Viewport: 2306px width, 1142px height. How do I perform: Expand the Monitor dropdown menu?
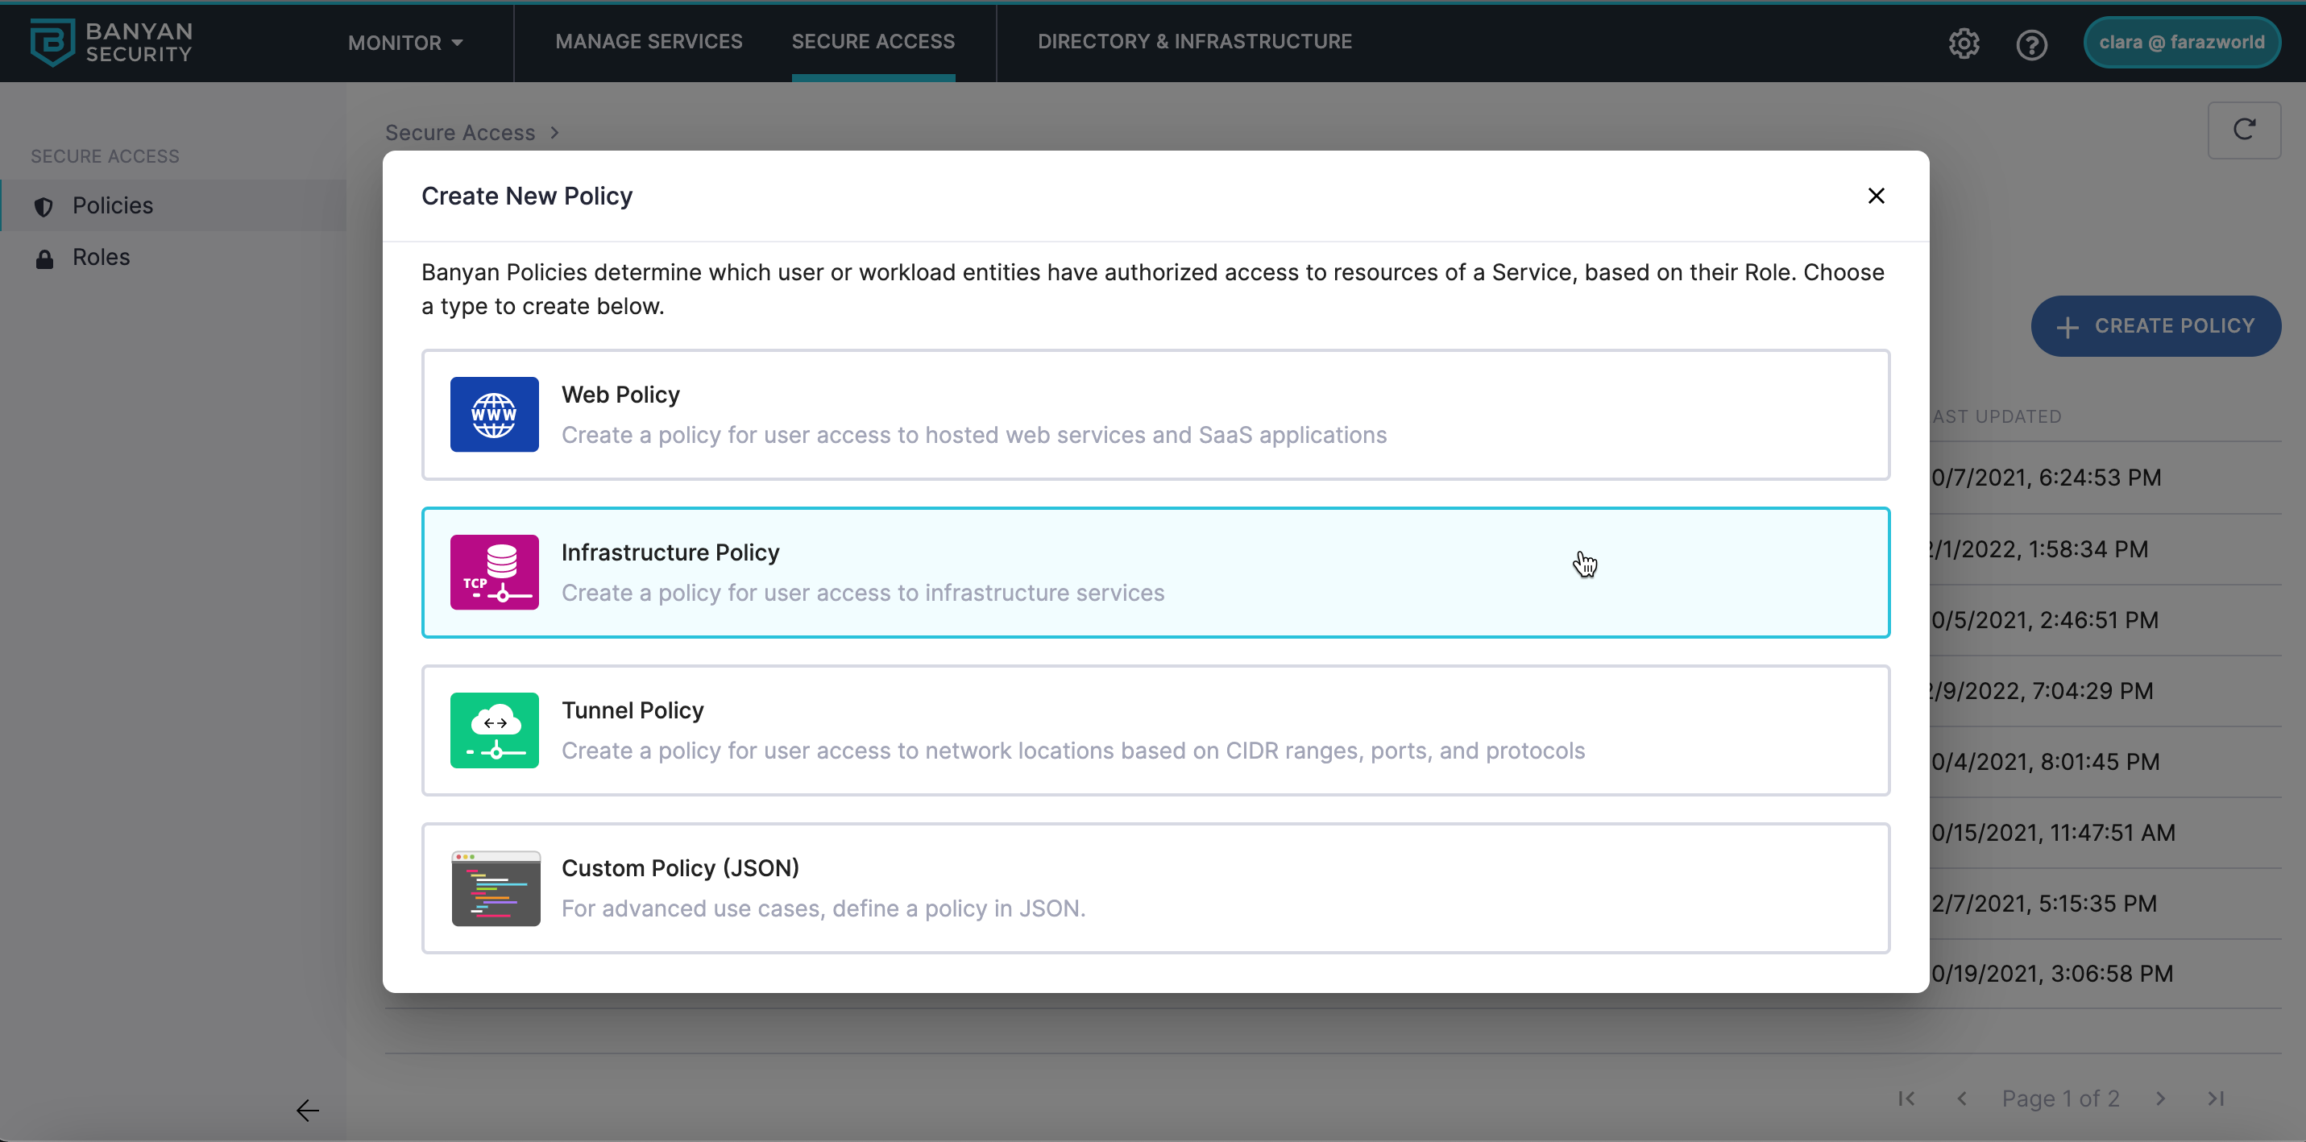404,43
